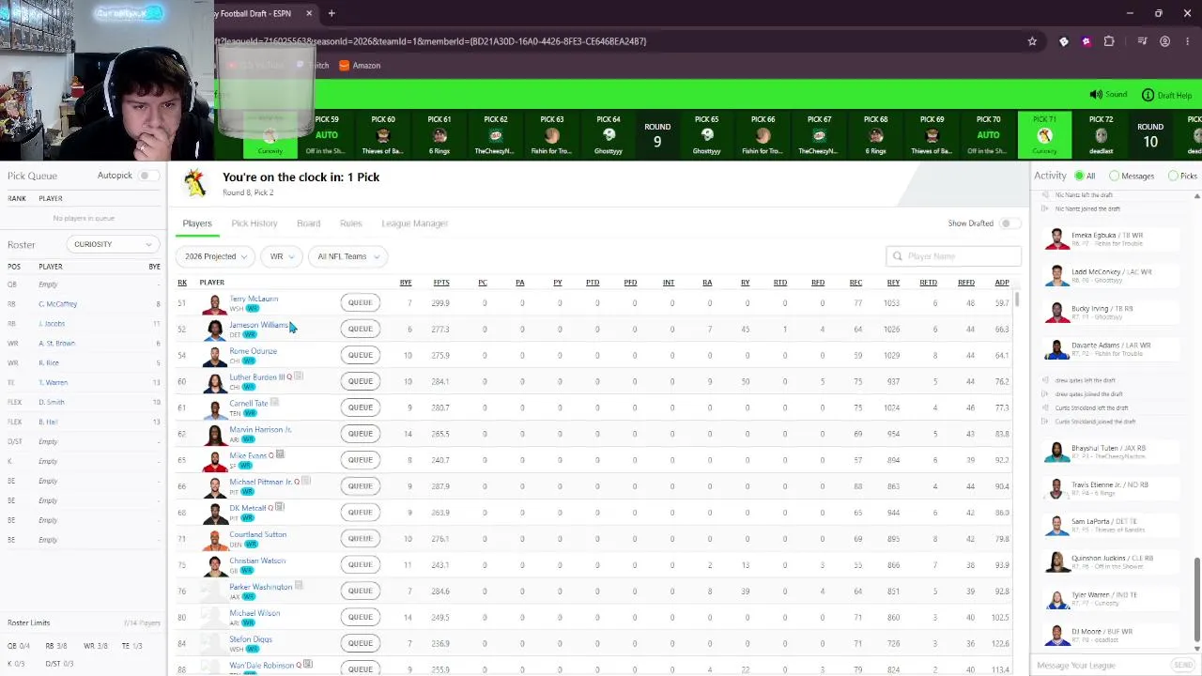Open the browser media controls icon
This screenshot has width=1202, height=676.
click(1142, 41)
